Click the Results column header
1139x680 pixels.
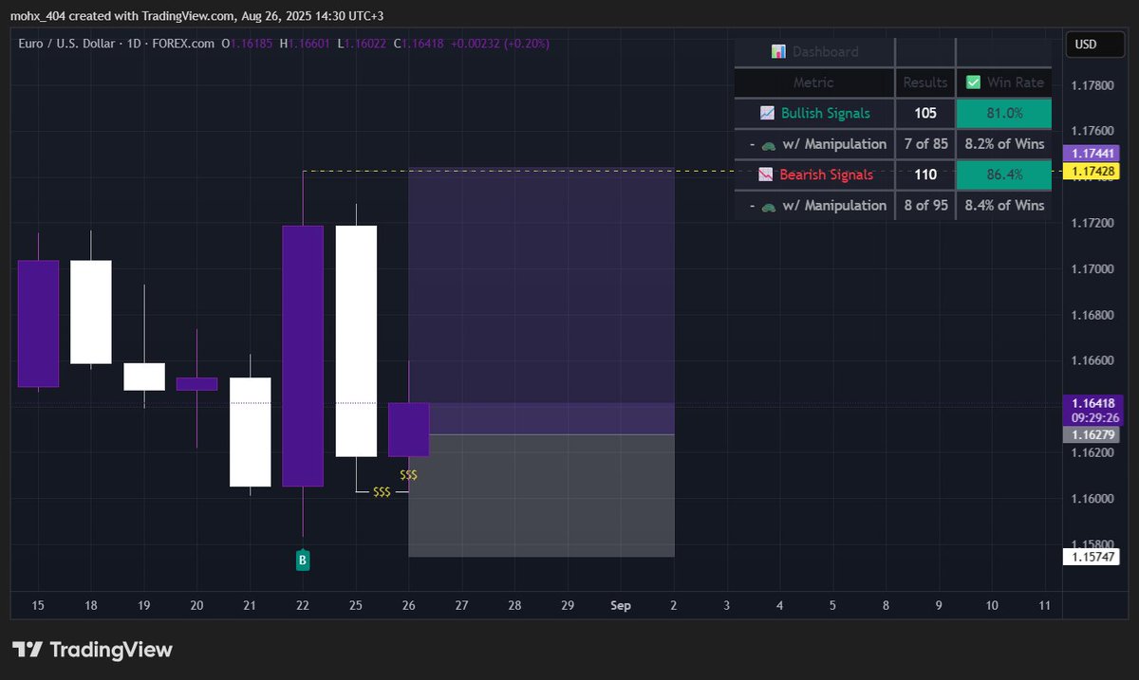(x=924, y=83)
